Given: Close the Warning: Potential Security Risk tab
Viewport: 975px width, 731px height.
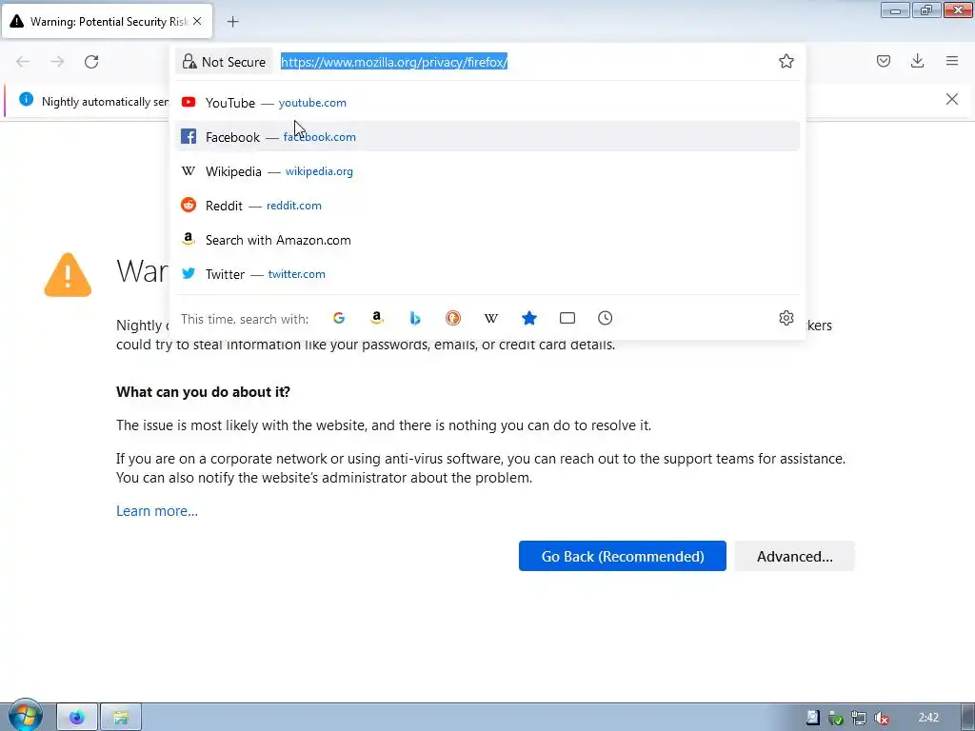Looking at the screenshot, I should click(x=197, y=21).
